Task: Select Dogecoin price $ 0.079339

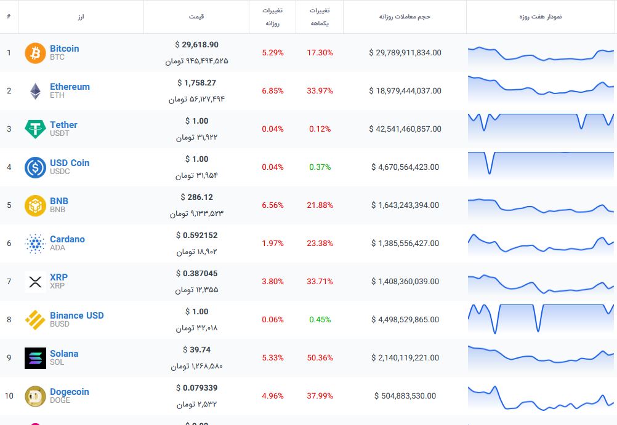Action: (x=197, y=387)
